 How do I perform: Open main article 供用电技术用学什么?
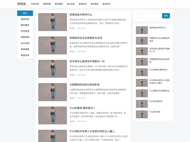[81, 15]
